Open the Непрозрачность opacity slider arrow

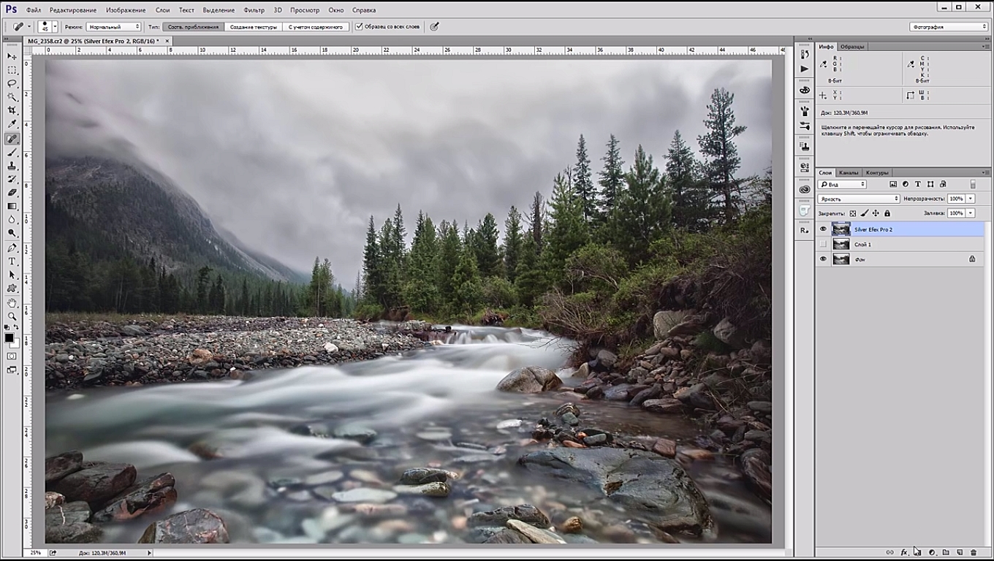[971, 199]
